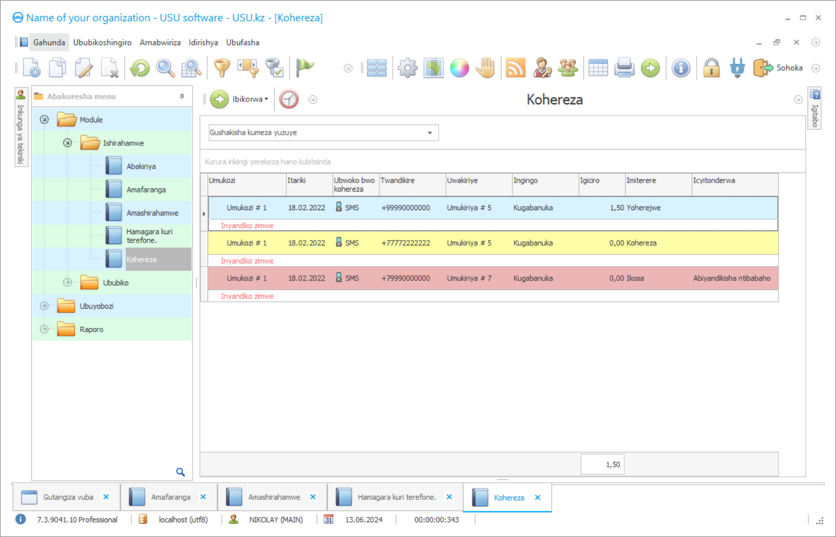Click the padlock lock icon
Viewport: 836px width, 537px height.
pos(711,68)
